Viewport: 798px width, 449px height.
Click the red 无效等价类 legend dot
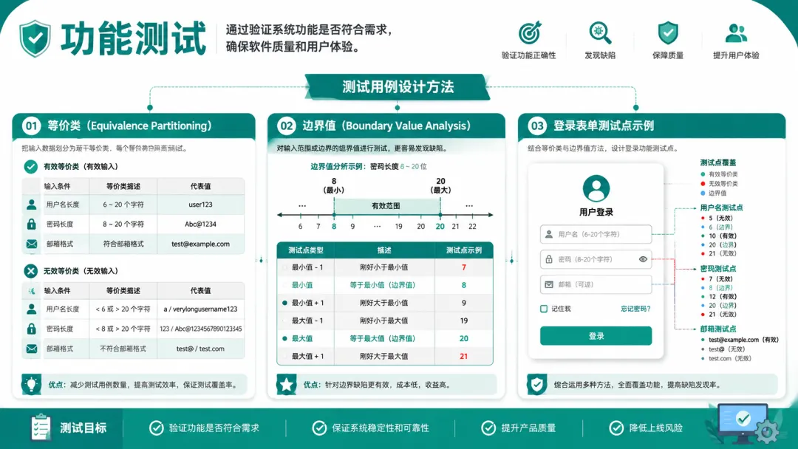(703, 184)
